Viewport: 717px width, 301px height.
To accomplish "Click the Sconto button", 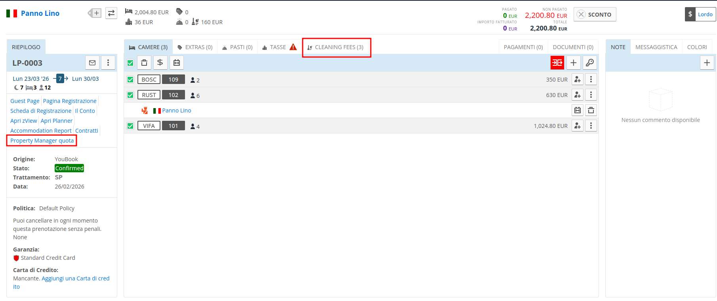I will (x=595, y=15).
